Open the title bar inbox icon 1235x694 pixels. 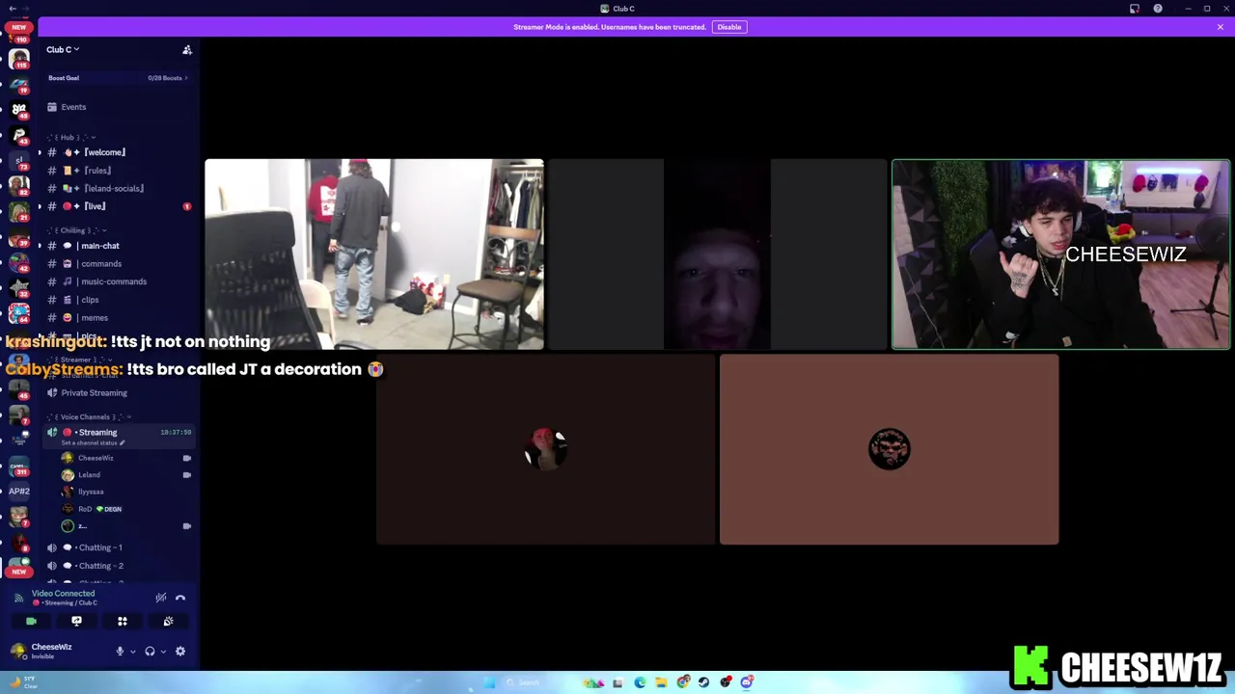[x=1135, y=9]
